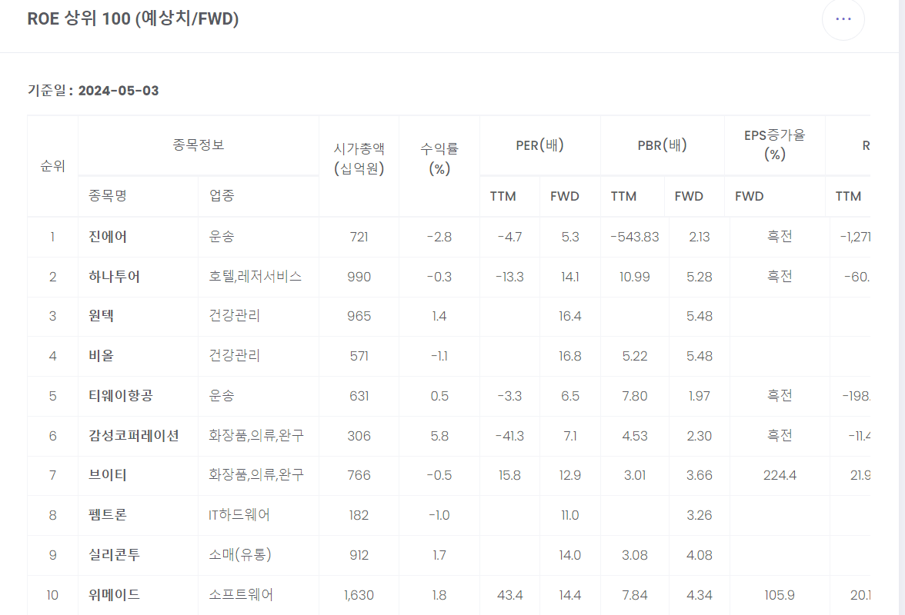Click market cap 990 for 하나투어
905x615 pixels.
(x=359, y=277)
